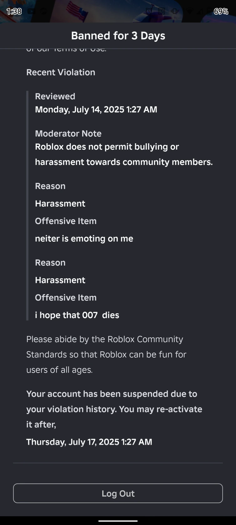Image resolution: width=236 pixels, height=525 pixels.
Task: Tap the Roblox Community Standards paragraph
Action: (x=106, y=354)
